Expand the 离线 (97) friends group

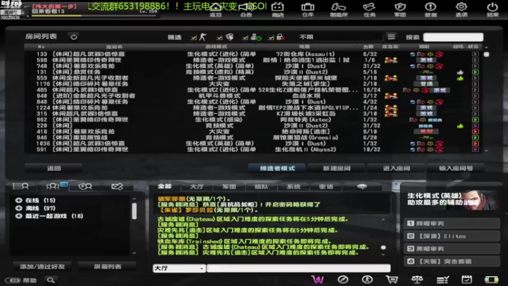tap(19, 208)
